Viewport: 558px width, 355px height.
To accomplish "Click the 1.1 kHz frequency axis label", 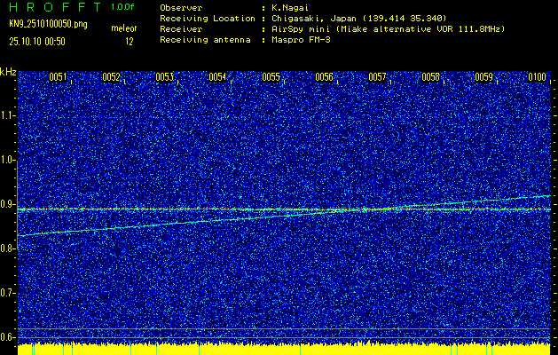I will 8,115.
